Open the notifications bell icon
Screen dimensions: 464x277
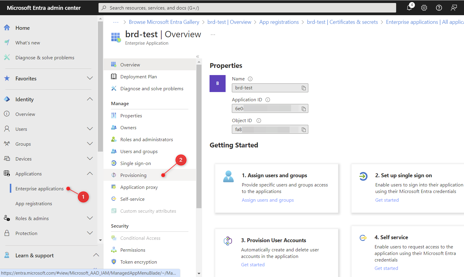pos(410,8)
